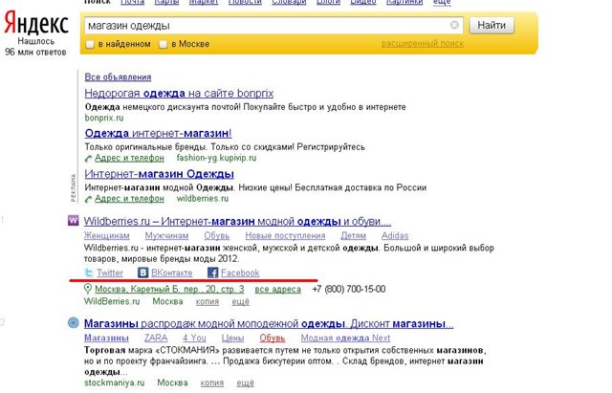Expand 'ещё' under stockmaniya result
Image resolution: width=612 pixels, height=393 pixels.
[245, 383]
